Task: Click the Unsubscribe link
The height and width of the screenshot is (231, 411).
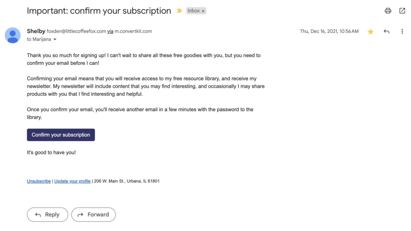Action: 39,181
